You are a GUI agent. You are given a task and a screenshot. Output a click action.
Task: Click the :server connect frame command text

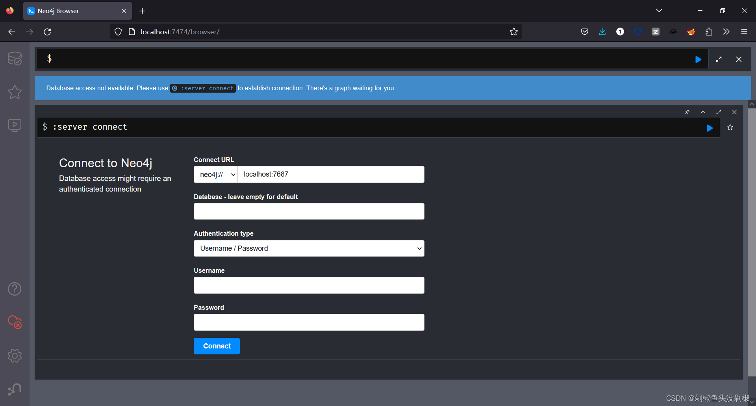pyautogui.click(x=90, y=127)
